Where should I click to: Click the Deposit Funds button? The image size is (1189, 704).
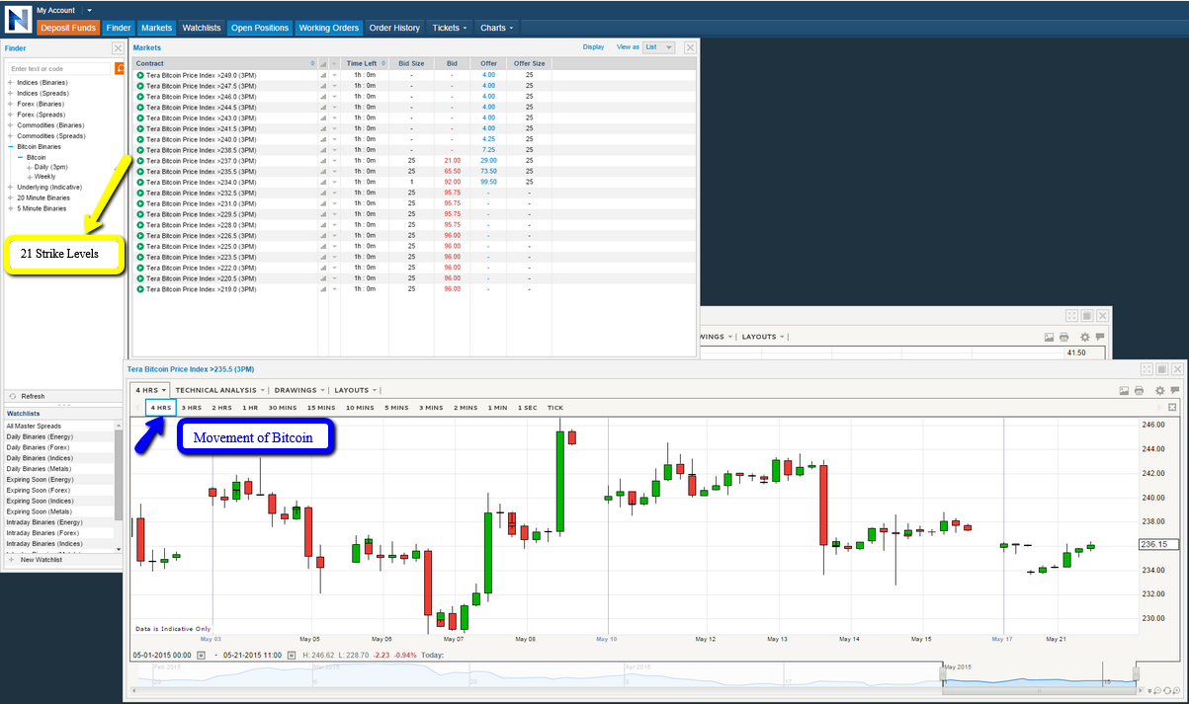coord(69,28)
